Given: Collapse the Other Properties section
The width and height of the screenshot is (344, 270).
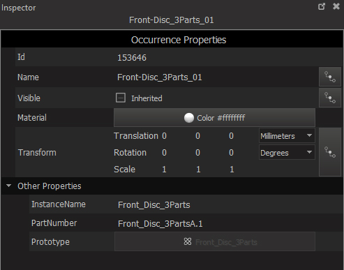Looking at the screenshot, I should (x=9, y=186).
